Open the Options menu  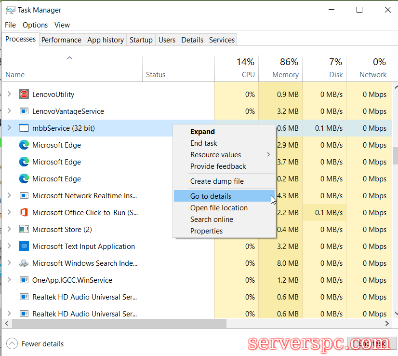[35, 25]
